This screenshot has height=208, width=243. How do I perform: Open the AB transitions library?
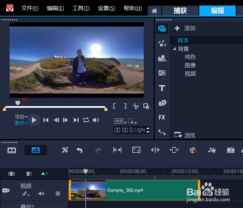[x=162, y=73]
